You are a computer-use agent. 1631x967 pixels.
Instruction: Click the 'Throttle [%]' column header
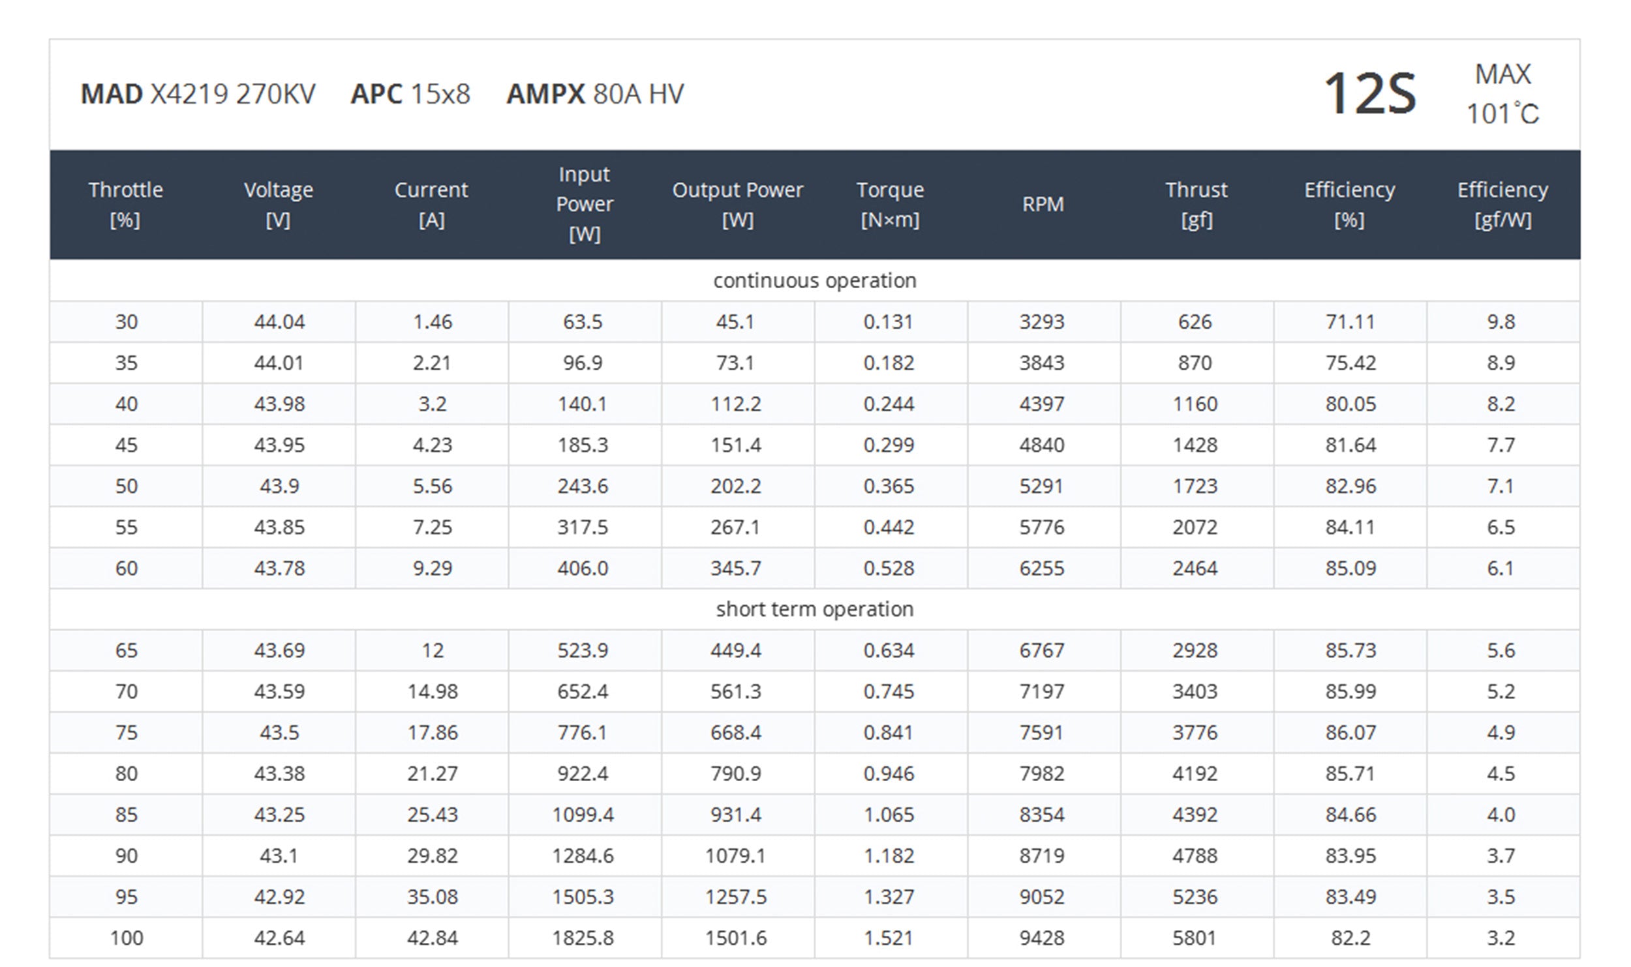pos(126,204)
